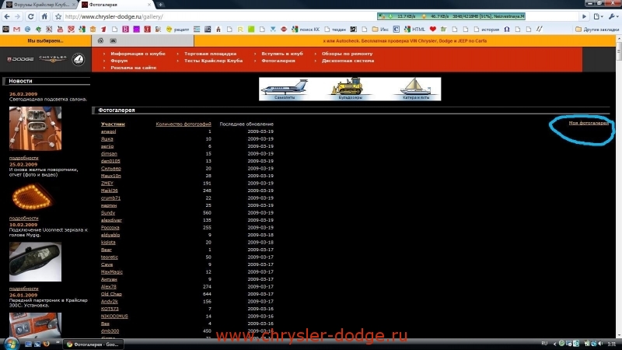Click the 'Бульдозеры' bulldozer banner image

point(350,89)
